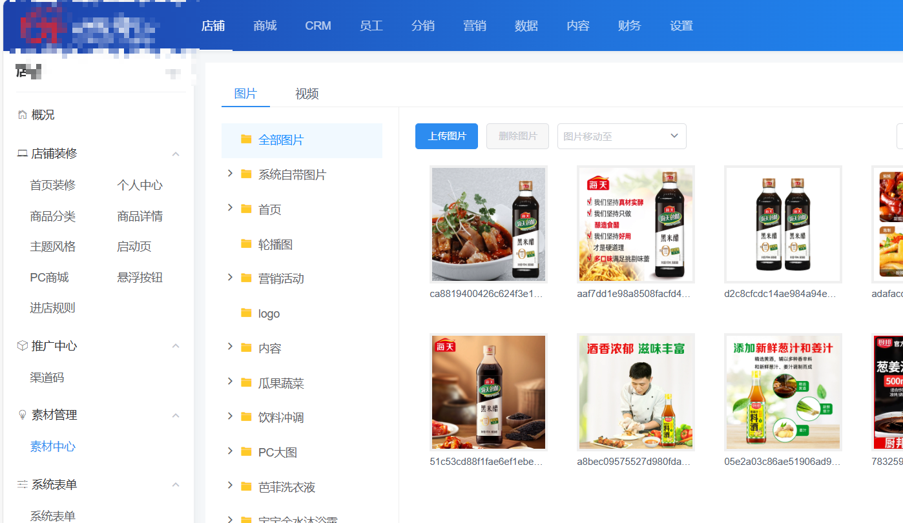Click the folder icon beside 轮播图

(246, 244)
